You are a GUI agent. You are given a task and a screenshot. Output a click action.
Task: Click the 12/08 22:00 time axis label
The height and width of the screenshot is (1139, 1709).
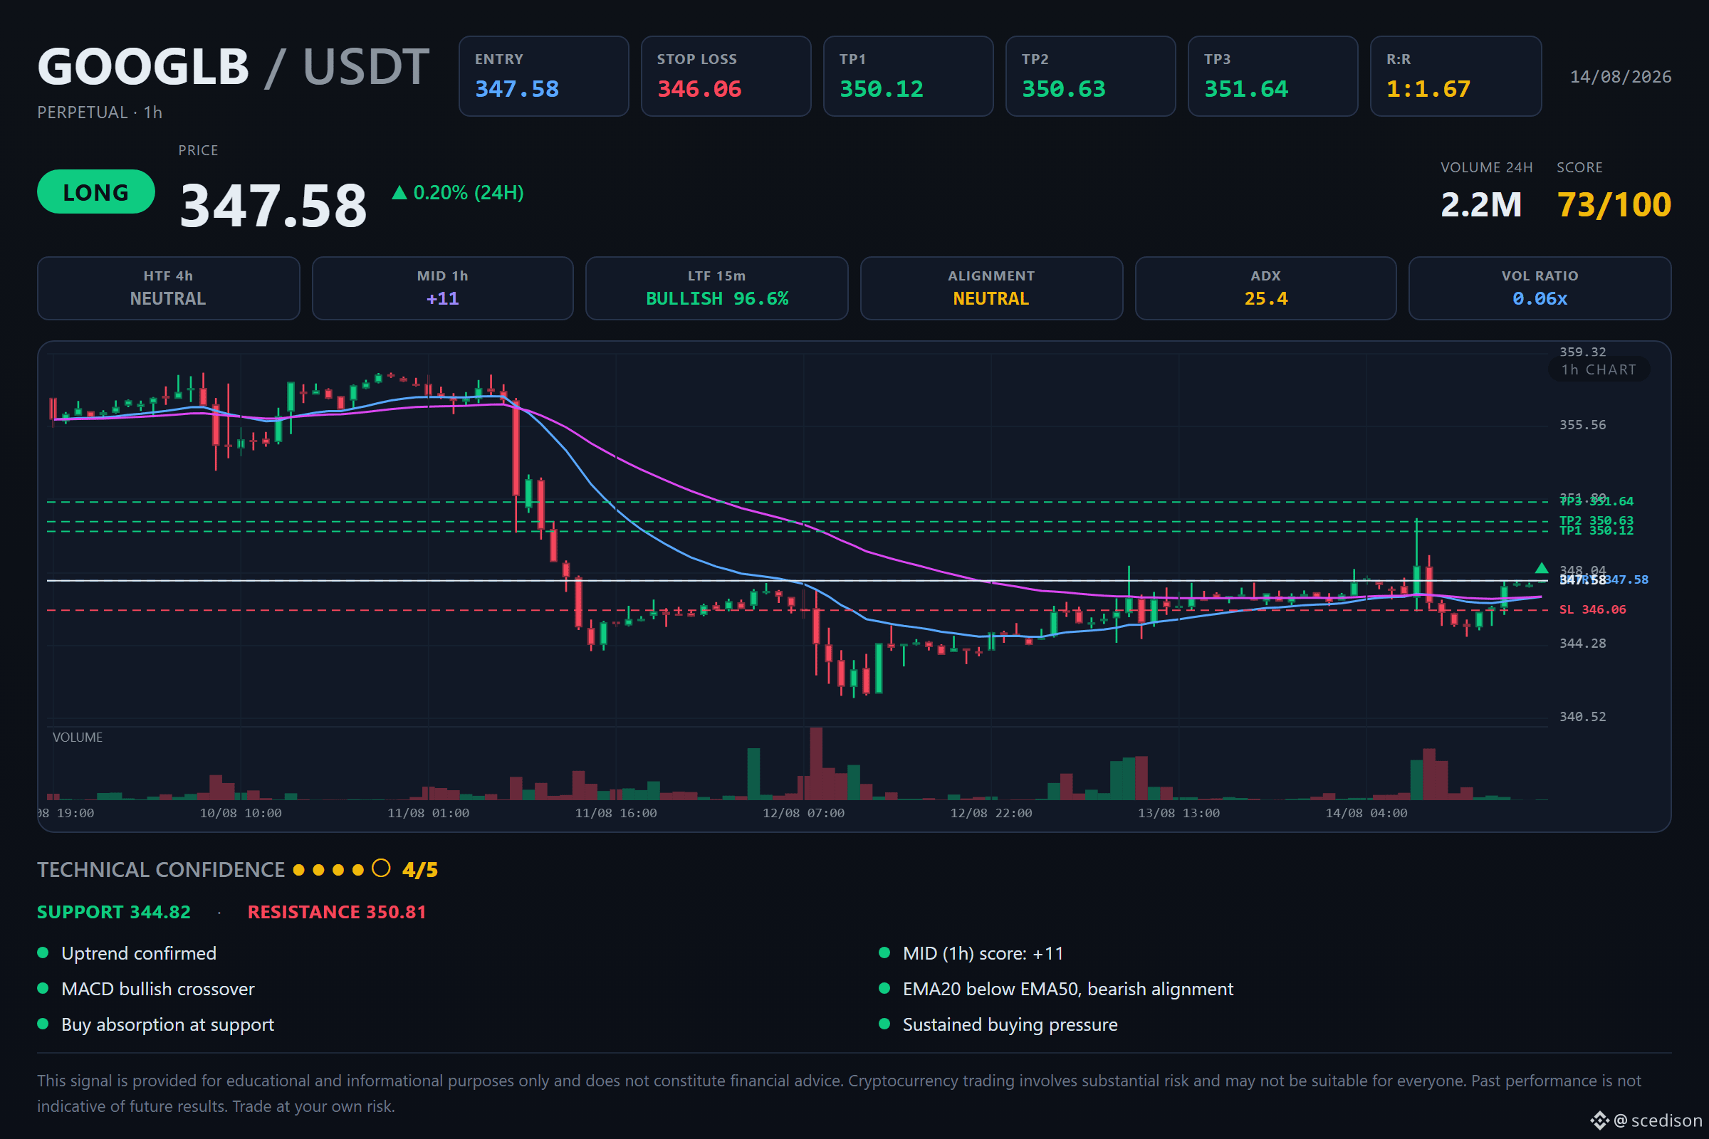[x=991, y=813]
